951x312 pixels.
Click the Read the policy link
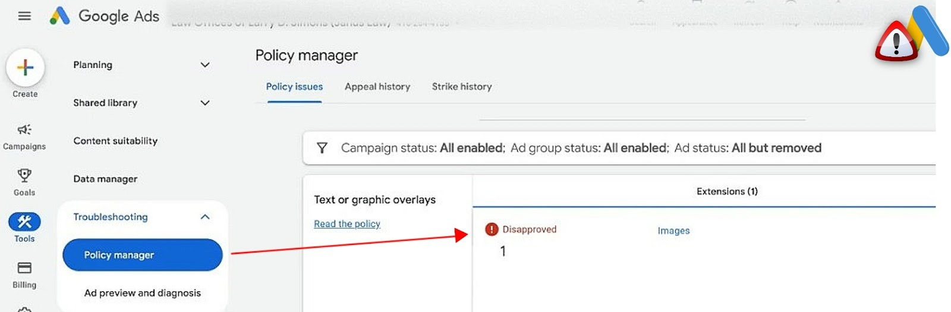coord(347,224)
